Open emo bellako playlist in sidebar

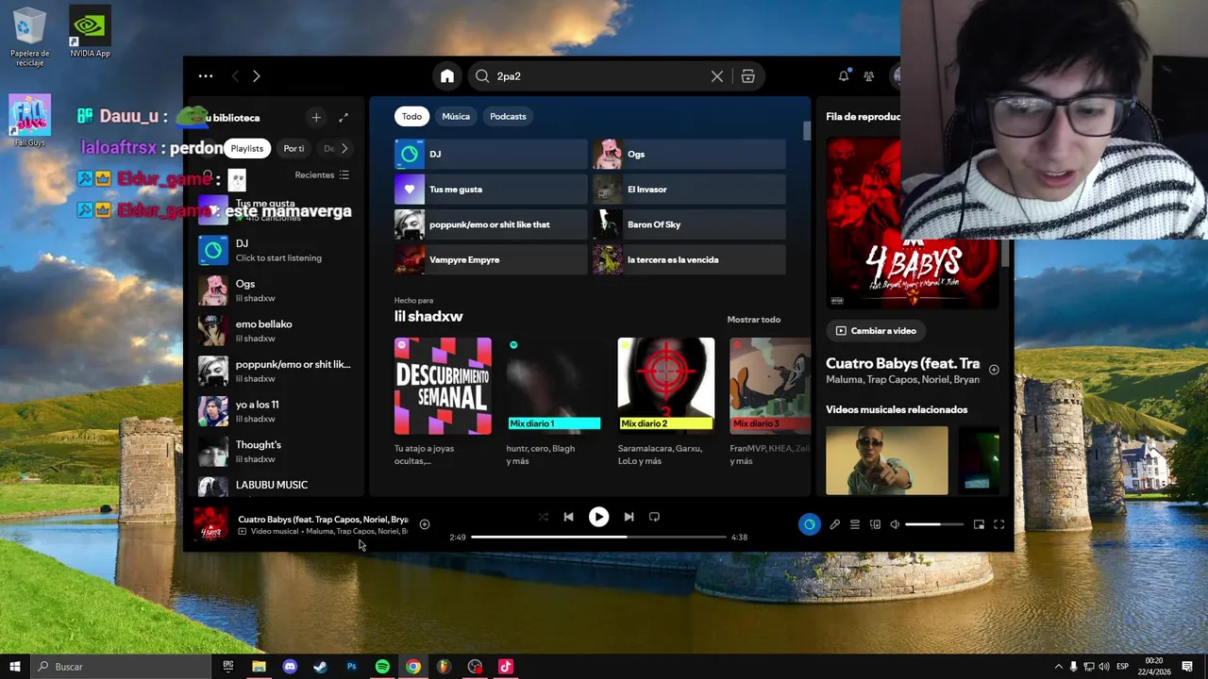(x=276, y=331)
